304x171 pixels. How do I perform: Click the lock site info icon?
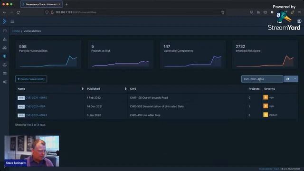[x=52, y=12]
